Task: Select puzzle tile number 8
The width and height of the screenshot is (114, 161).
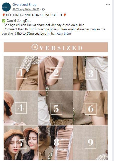Action: pos(56,143)
